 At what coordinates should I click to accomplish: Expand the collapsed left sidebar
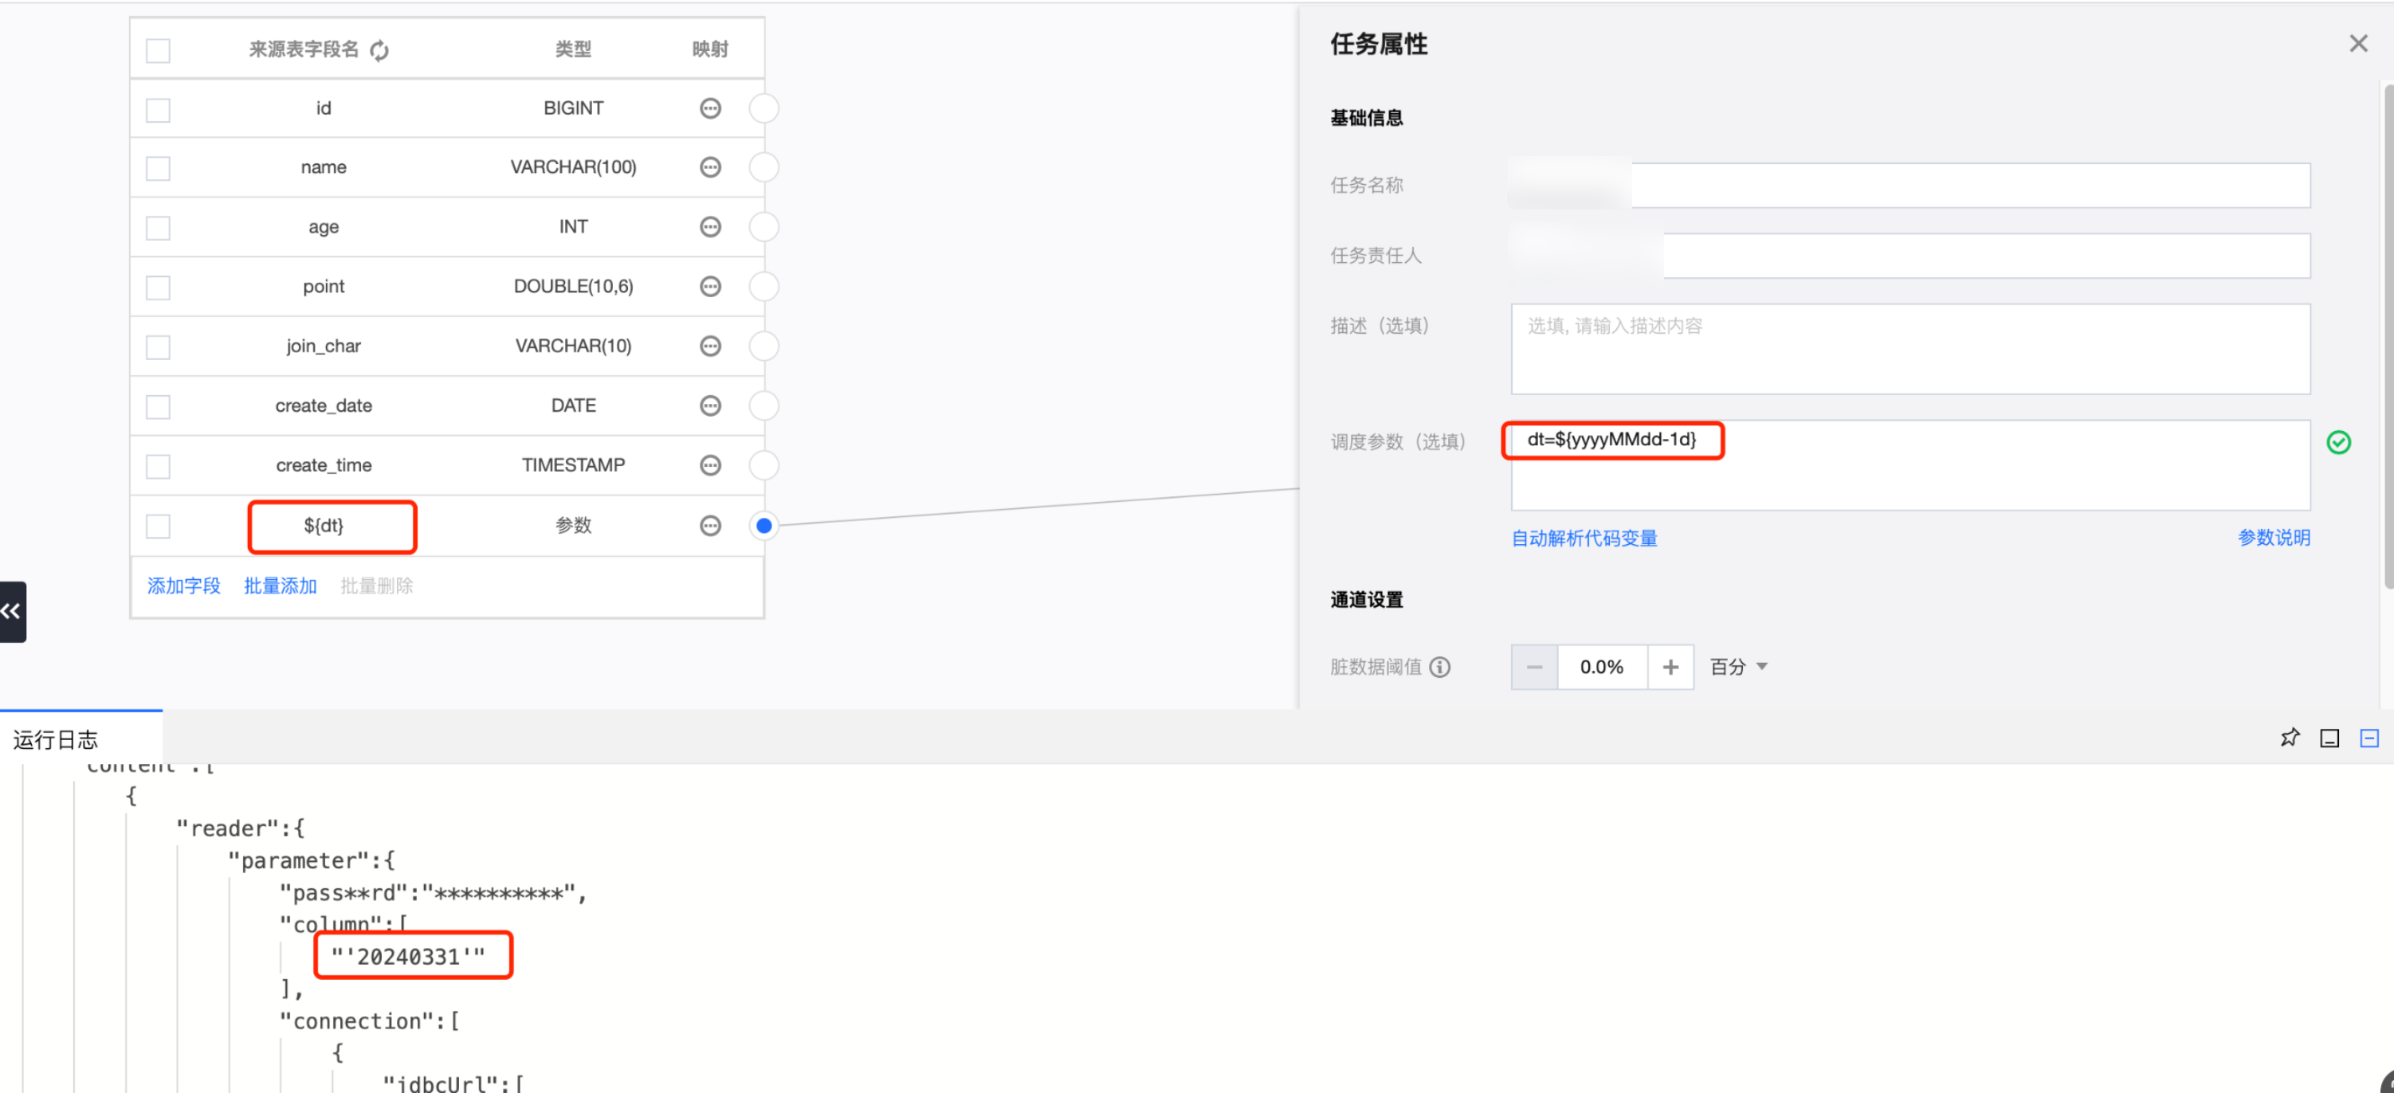[x=12, y=611]
